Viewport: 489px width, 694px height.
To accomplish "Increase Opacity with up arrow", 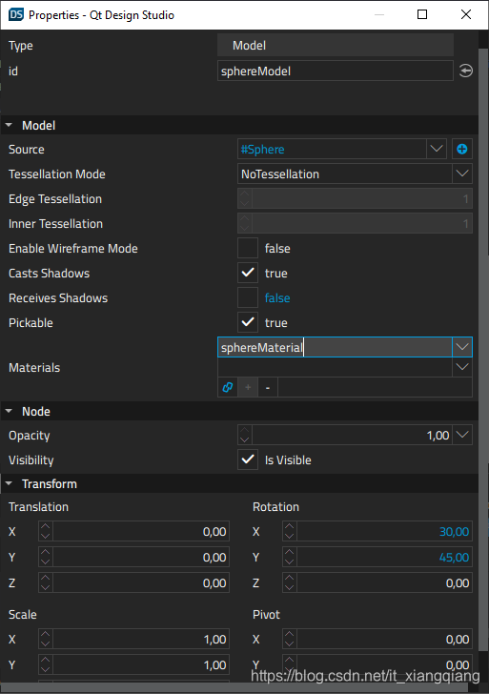I will pyautogui.click(x=245, y=430).
